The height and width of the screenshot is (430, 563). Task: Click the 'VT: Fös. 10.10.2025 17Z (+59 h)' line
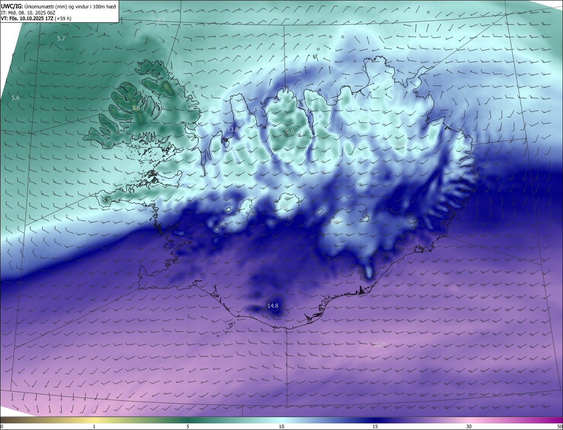click(36, 18)
